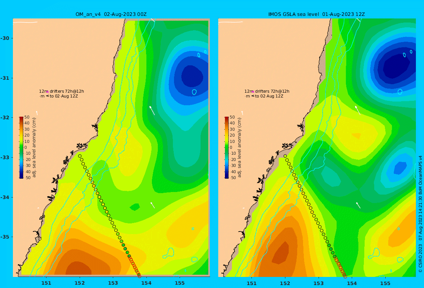The width and height of the screenshot is (424, 288).
Task: Select latitude label -33 on the left axis
Action: point(5,158)
